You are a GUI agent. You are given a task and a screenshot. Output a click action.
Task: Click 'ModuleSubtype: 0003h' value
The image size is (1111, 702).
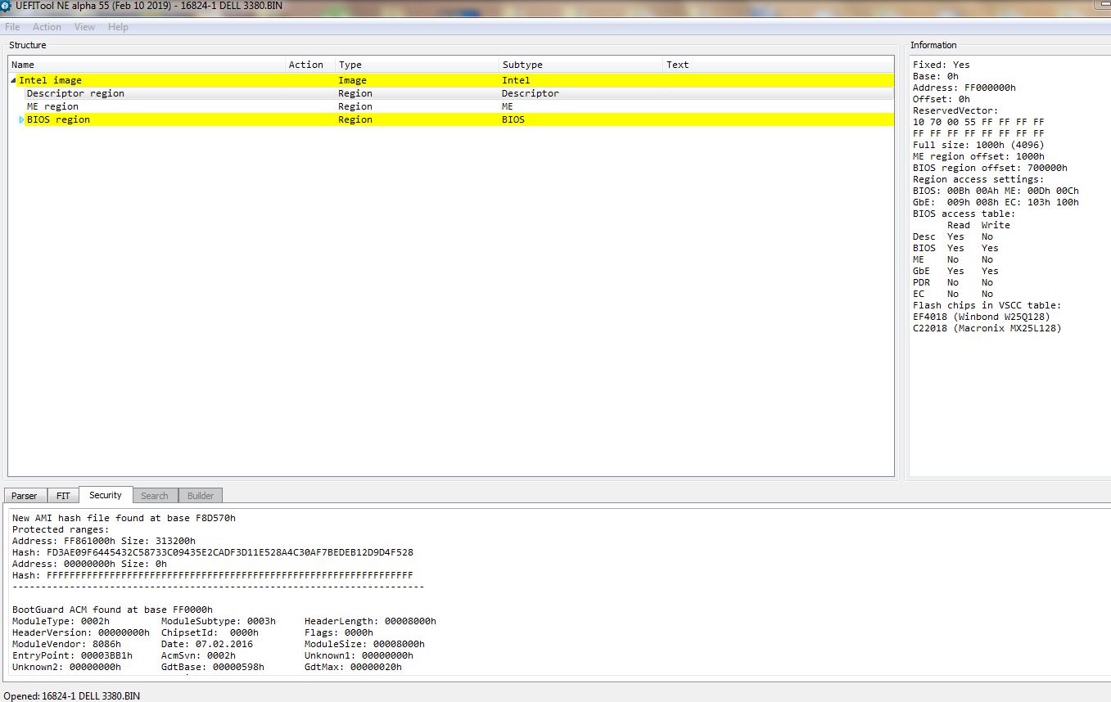(219, 621)
